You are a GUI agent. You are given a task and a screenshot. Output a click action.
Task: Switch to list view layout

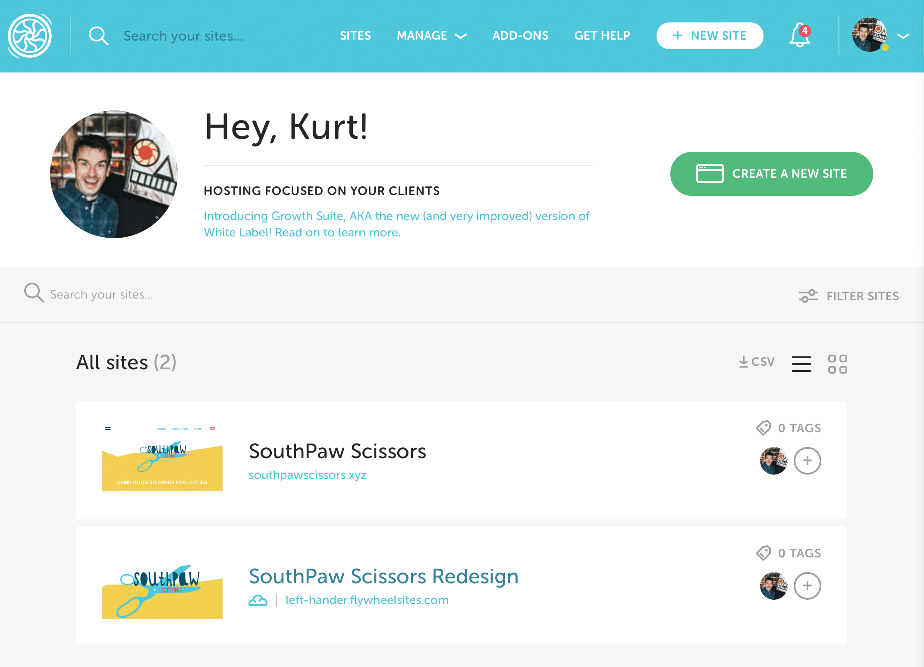[x=801, y=364]
